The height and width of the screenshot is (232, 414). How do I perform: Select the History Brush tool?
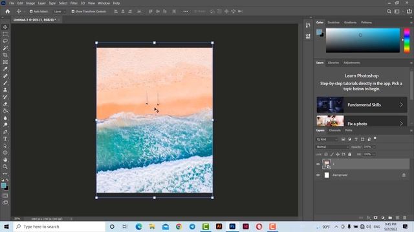click(x=5, y=97)
